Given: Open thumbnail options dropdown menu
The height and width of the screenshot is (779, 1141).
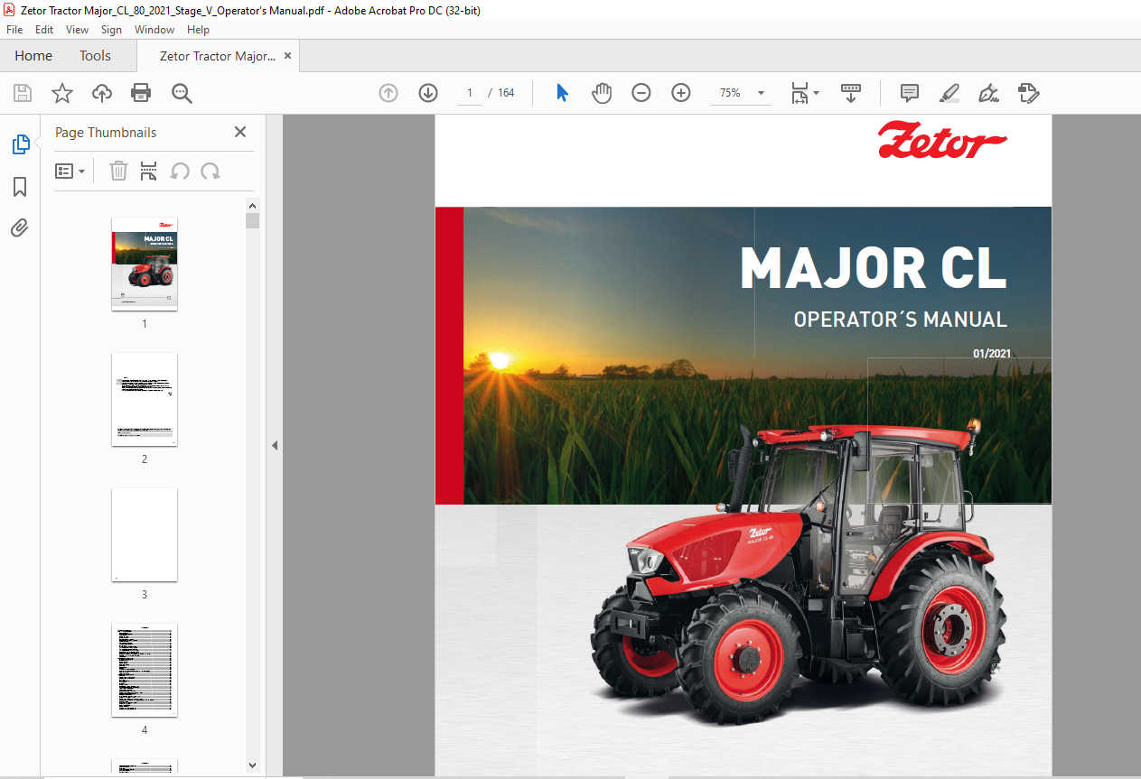Looking at the screenshot, I should pos(70,171).
